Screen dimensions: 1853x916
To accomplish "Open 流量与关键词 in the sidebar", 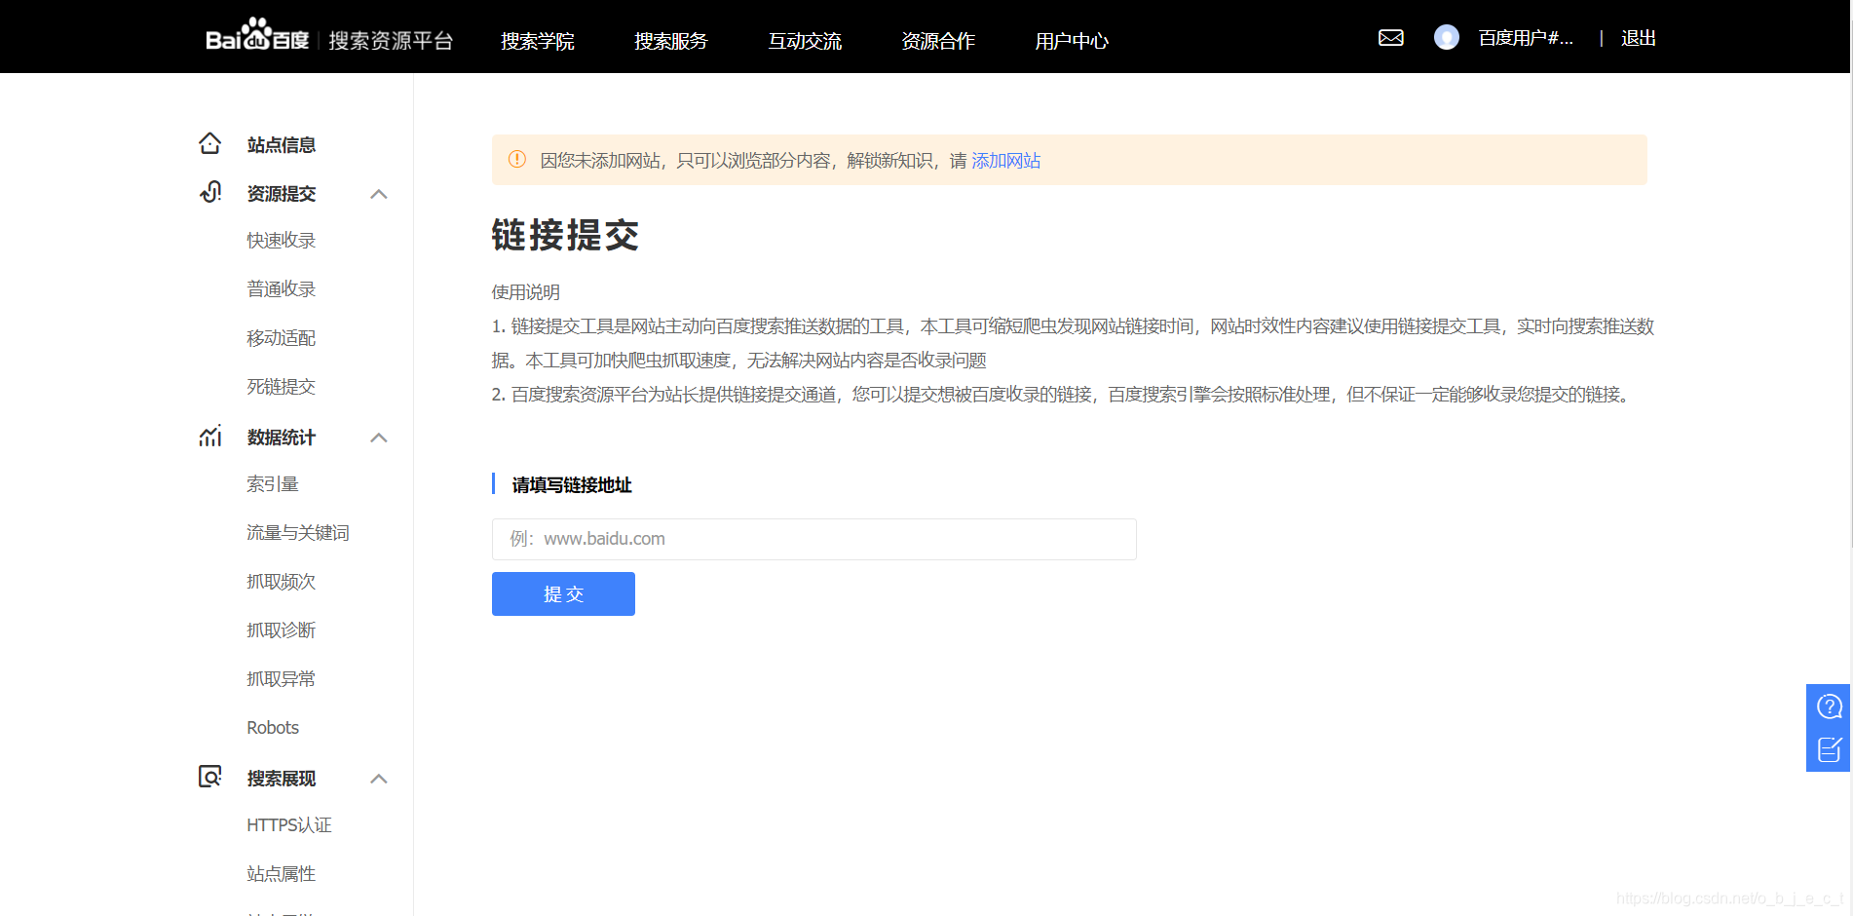I will [x=298, y=533].
